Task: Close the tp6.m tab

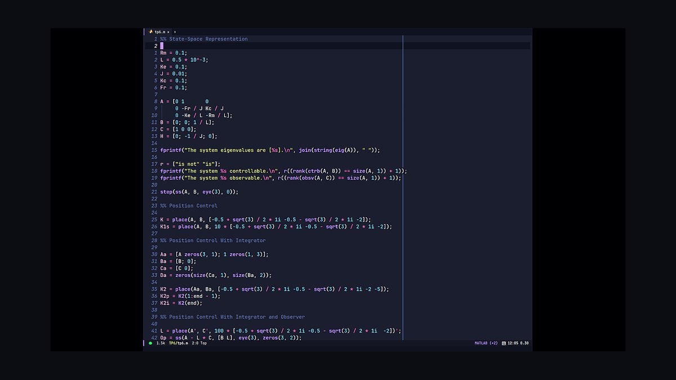Action: 168,32
